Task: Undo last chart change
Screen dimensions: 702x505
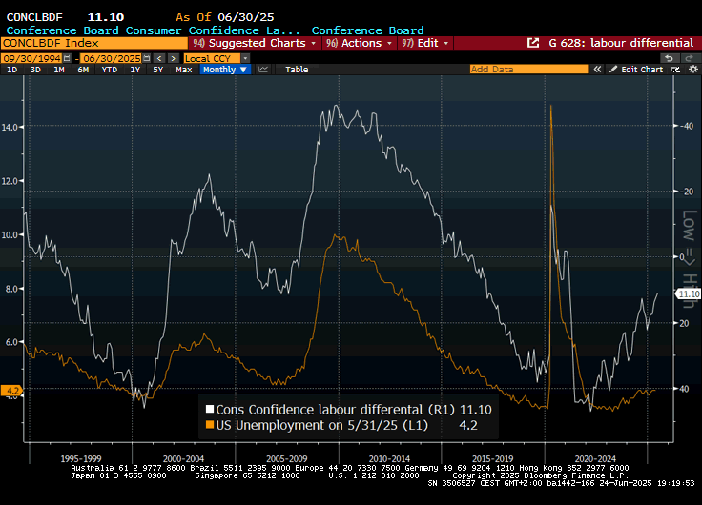Action: tap(669, 58)
